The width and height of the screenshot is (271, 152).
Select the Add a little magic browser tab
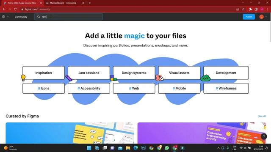[22, 3]
